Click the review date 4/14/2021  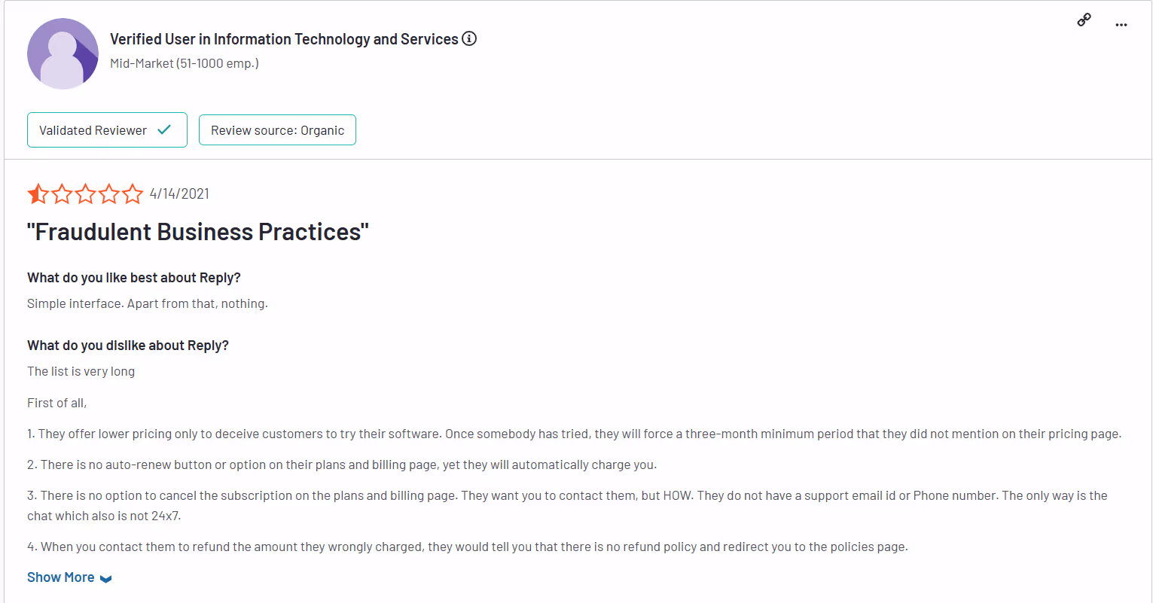(179, 193)
